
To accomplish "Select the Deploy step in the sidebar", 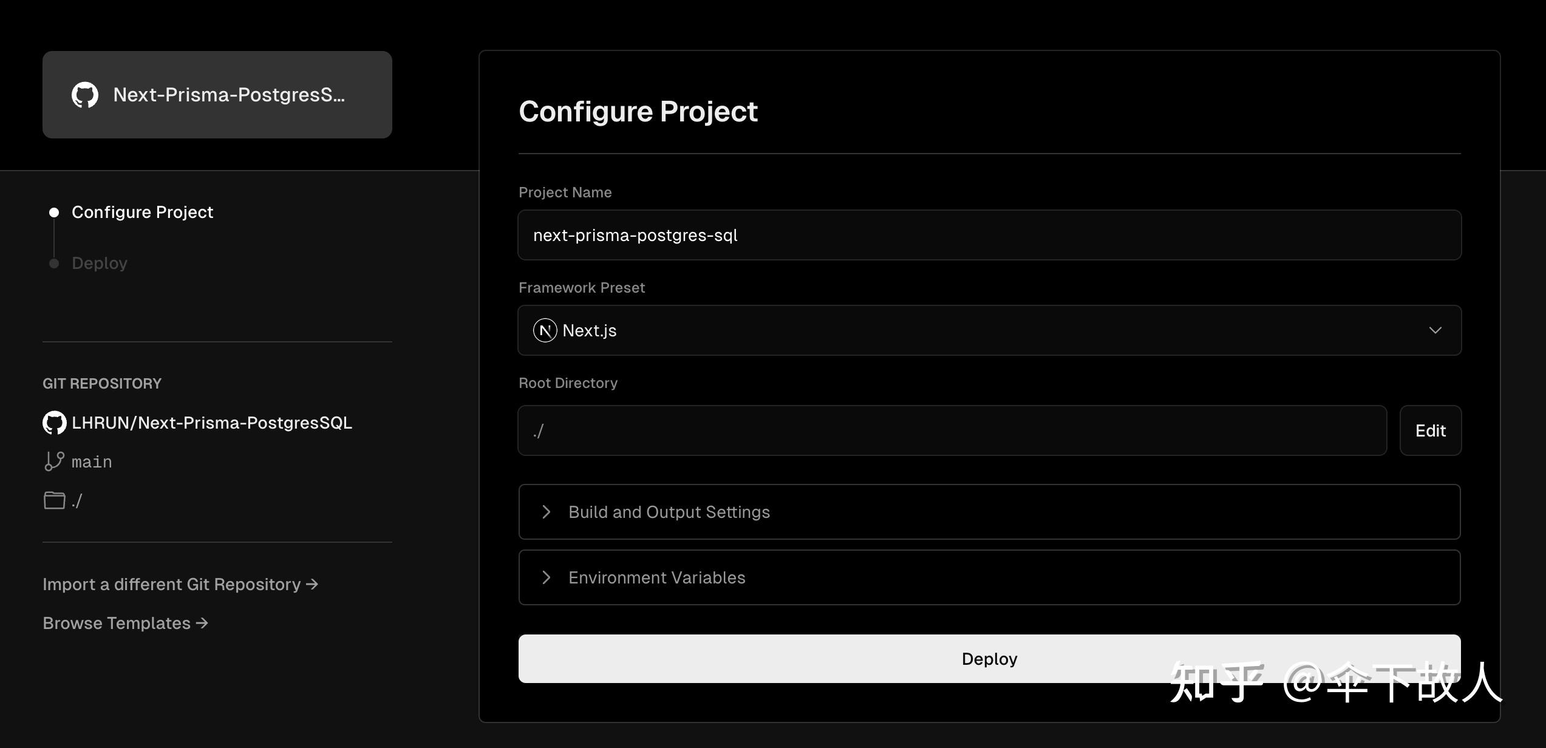I will [x=100, y=263].
